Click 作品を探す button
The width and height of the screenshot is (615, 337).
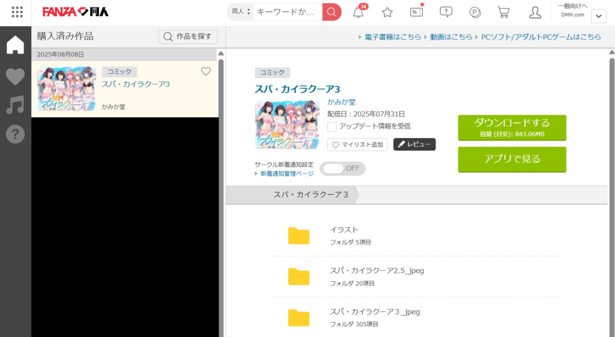(188, 37)
